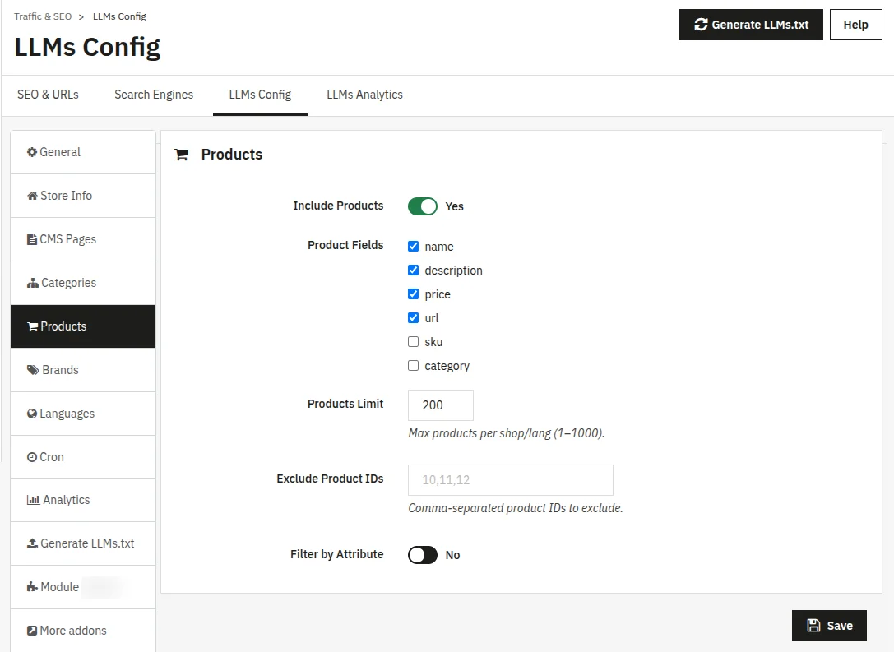Go to Traffic & SEO breadcrumb
Screen dimensions: 894x652
pos(43,16)
